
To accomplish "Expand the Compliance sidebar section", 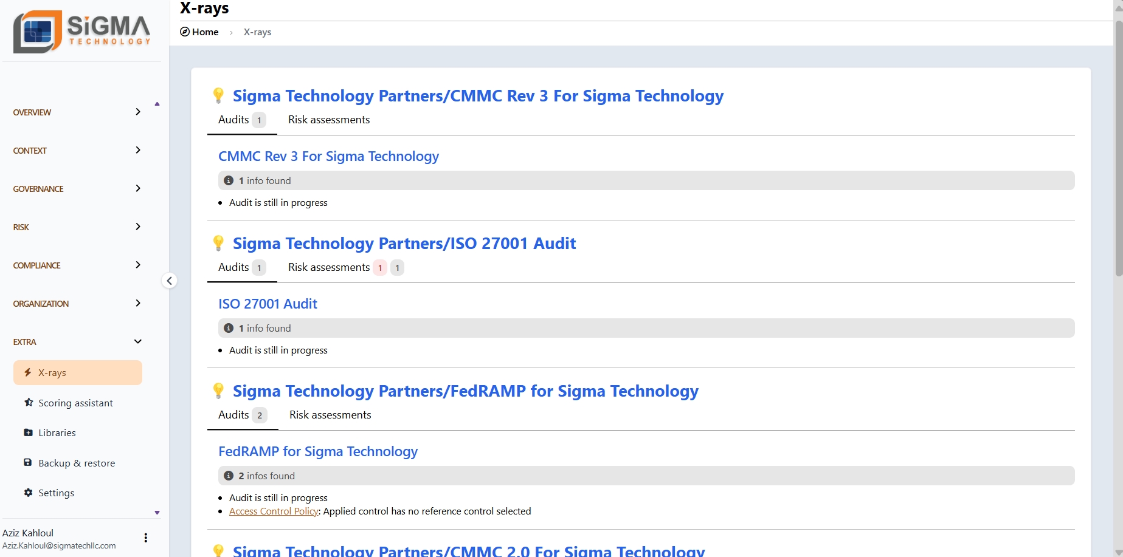I will [77, 265].
